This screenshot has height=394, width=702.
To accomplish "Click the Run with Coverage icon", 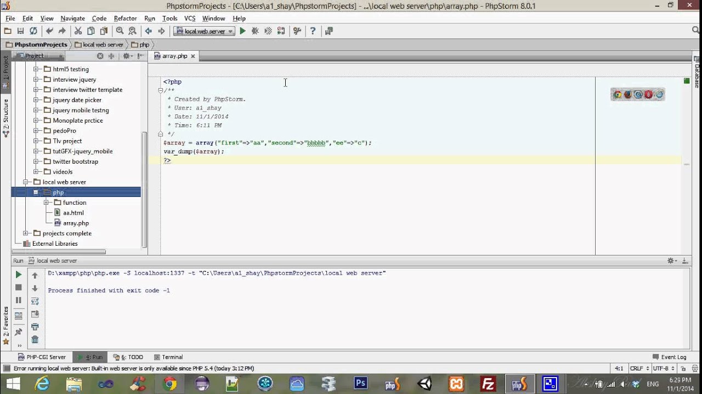I will click(268, 31).
